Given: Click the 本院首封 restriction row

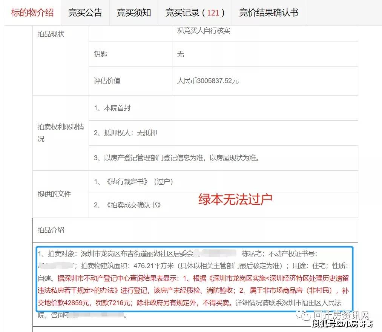Looking at the screenshot, I should coord(112,108).
